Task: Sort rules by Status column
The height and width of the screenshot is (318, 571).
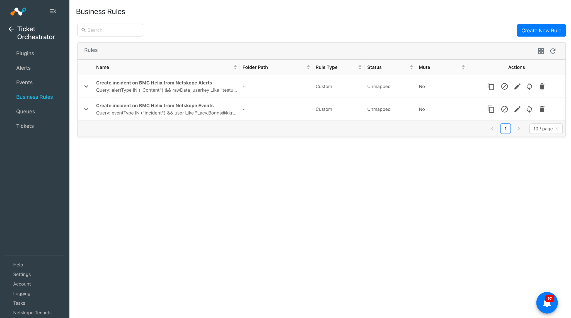Action: tap(412, 67)
